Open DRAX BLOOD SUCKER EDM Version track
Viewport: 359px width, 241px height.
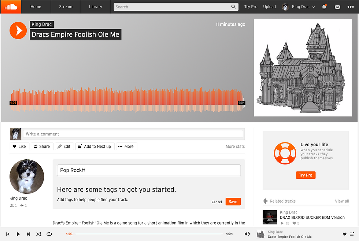312,218
